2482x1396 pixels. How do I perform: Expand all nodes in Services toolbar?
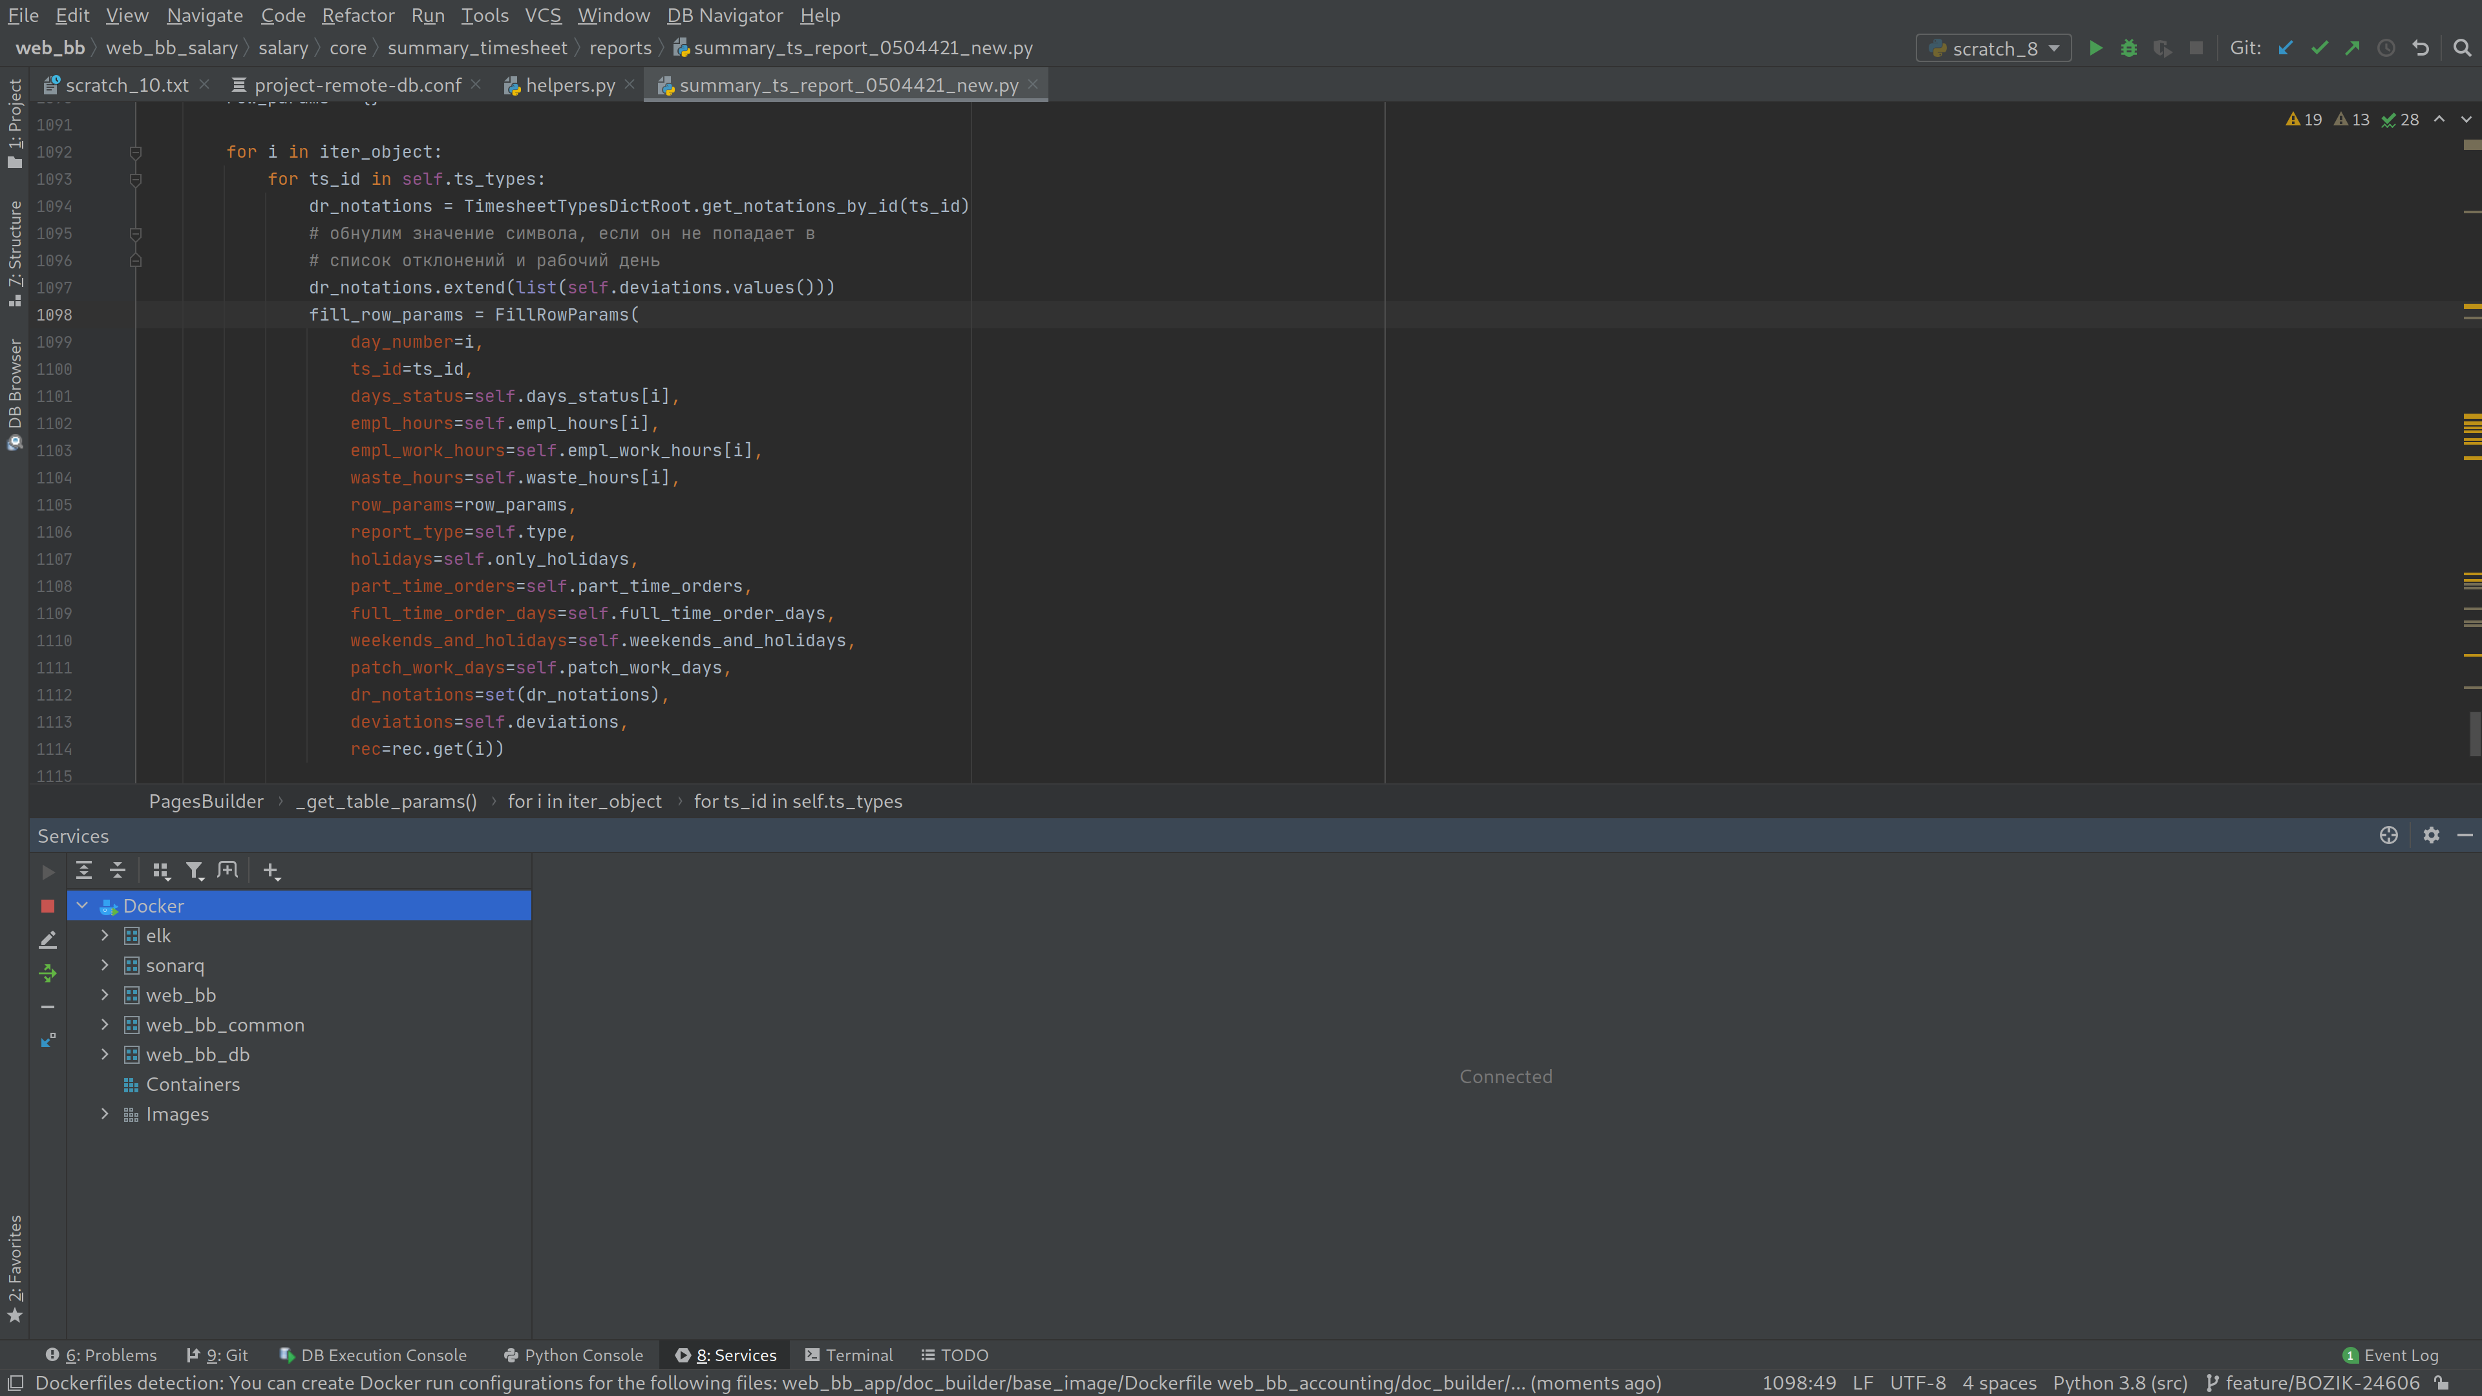84,870
